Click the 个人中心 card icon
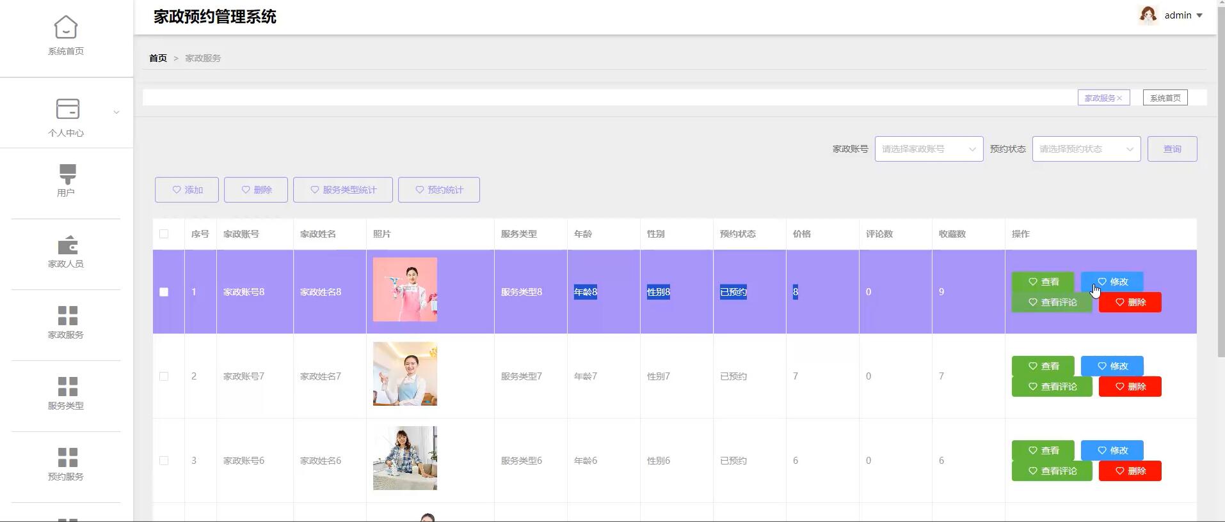This screenshot has height=522, width=1225. click(67, 109)
